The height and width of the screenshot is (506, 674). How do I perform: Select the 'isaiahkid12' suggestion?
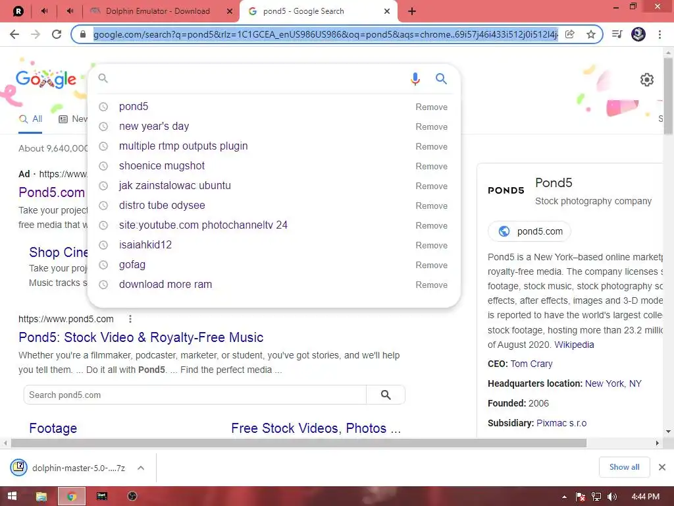coord(145,245)
